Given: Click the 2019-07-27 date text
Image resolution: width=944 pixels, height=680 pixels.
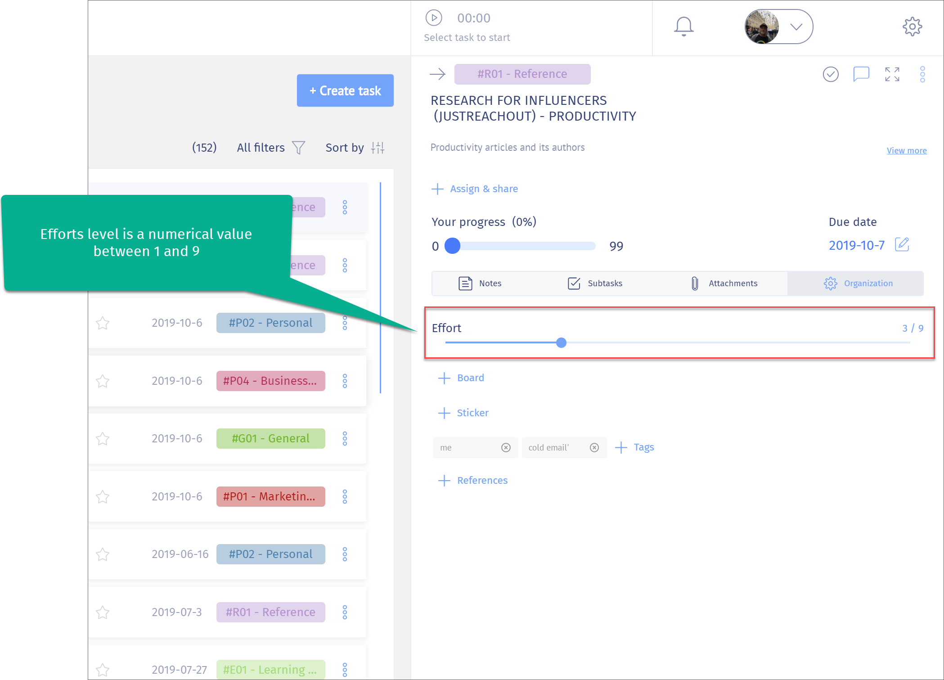Looking at the screenshot, I should [x=179, y=670].
